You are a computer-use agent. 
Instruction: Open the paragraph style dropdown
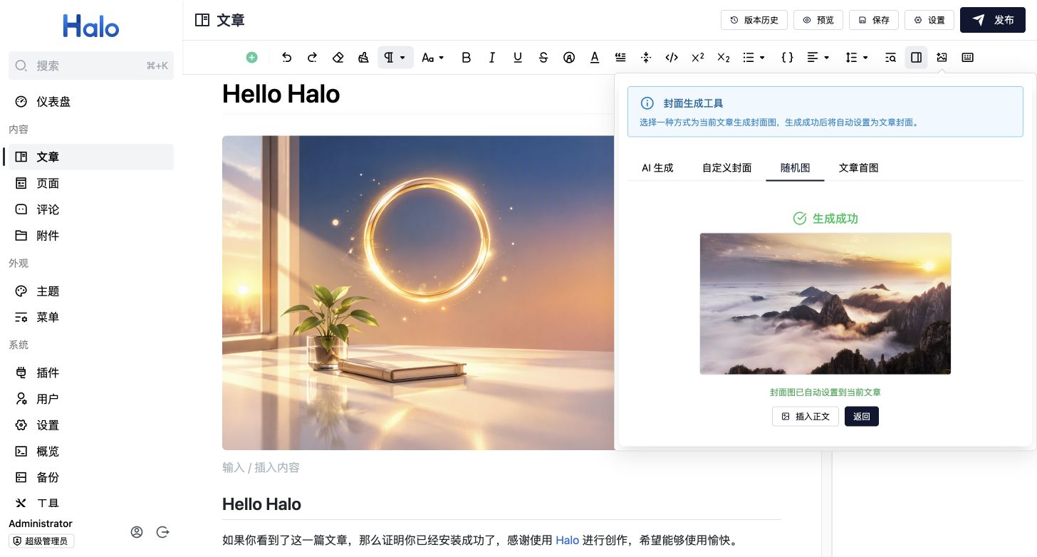(x=395, y=58)
